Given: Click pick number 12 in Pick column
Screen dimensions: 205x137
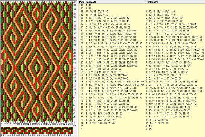Looking at the screenshot, I should point(82,94).
